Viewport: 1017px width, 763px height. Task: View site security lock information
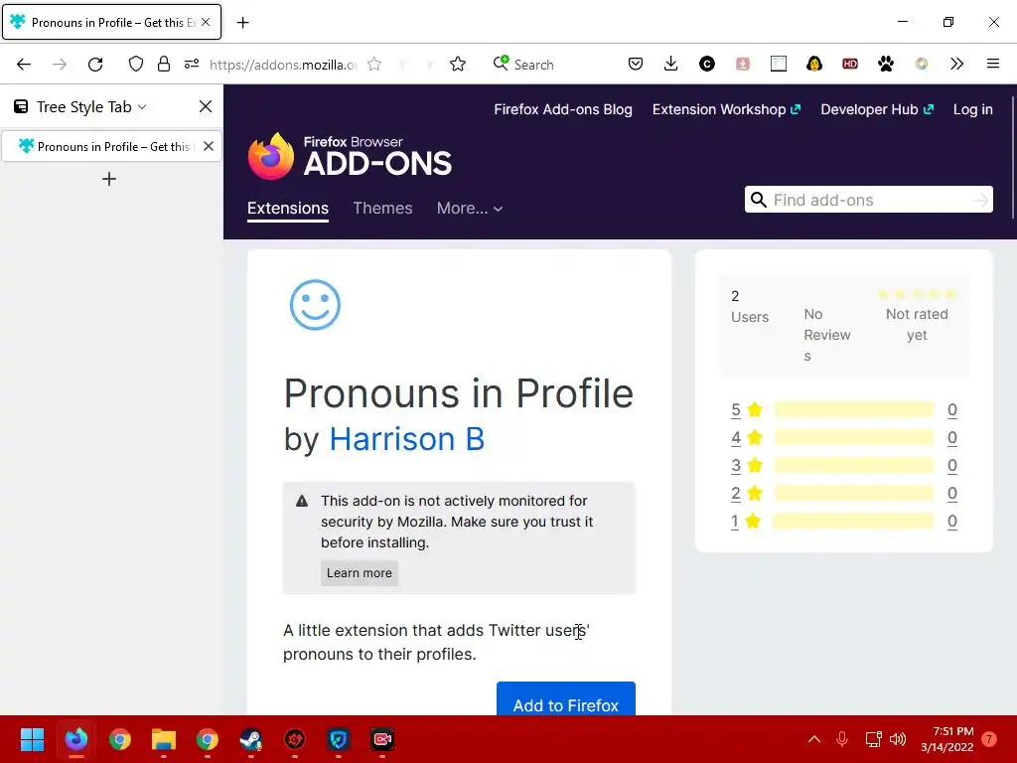[x=164, y=65]
